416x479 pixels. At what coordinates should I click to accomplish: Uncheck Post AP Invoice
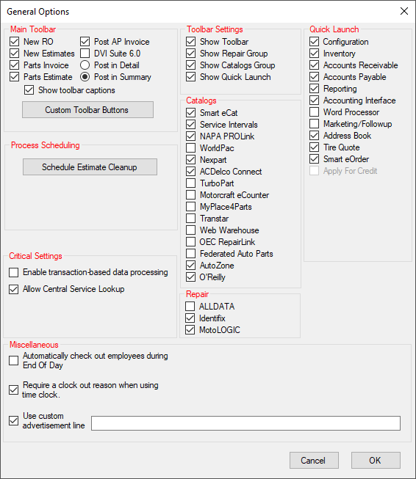click(85, 42)
